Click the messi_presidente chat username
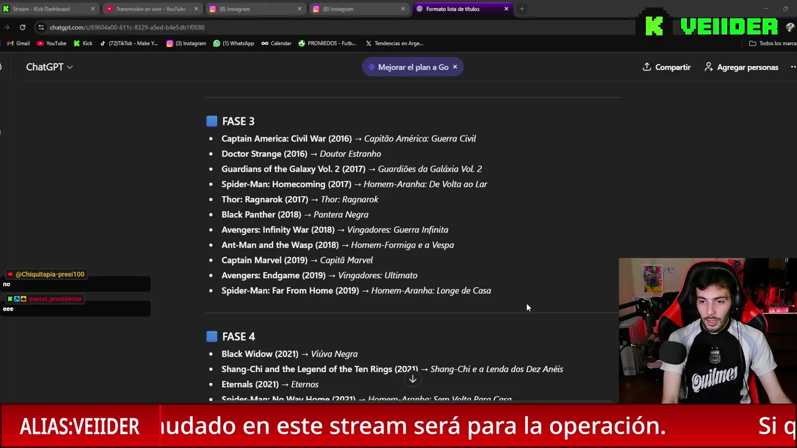The width and height of the screenshot is (797, 448). click(55, 299)
